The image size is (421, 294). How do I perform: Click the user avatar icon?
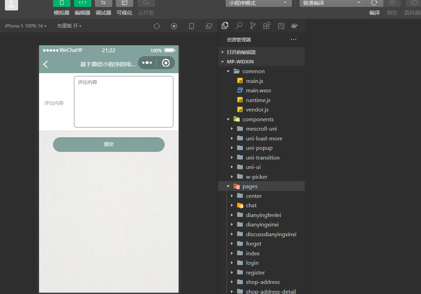click(x=12, y=4)
